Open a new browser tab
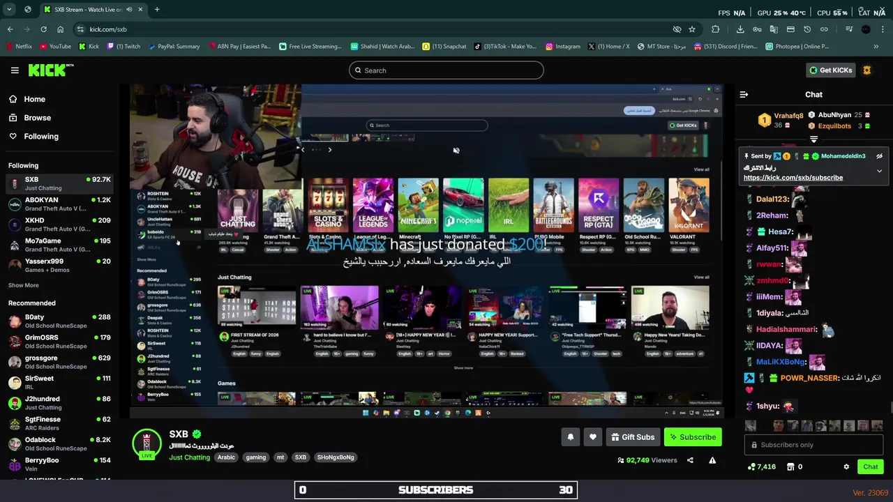This screenshot has height=502, width=893. (157, 10)
